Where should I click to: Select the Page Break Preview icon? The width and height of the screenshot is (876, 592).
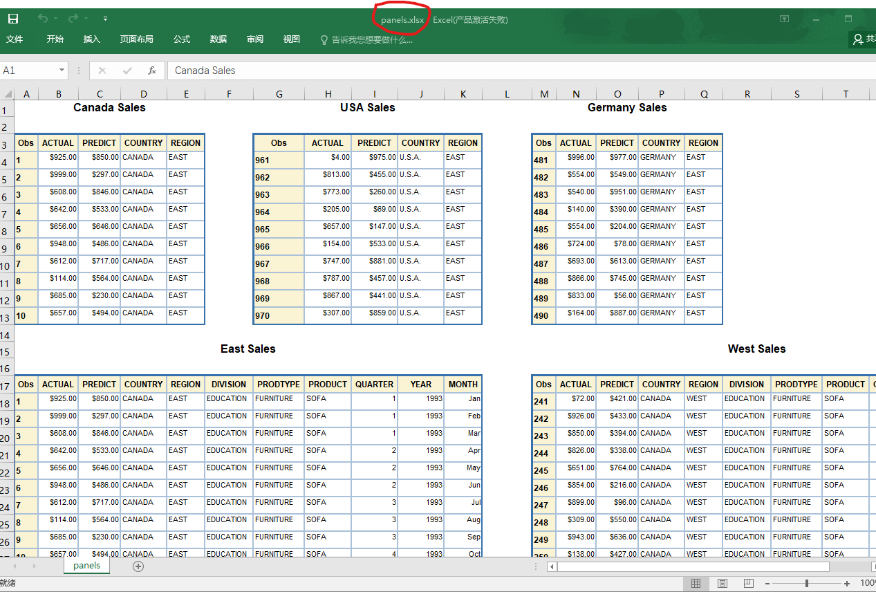(x=748, y=584)
